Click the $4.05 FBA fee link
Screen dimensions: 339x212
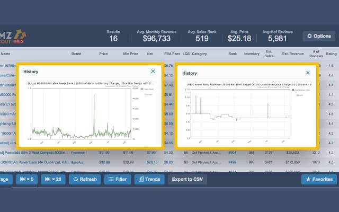pos(168,143)
